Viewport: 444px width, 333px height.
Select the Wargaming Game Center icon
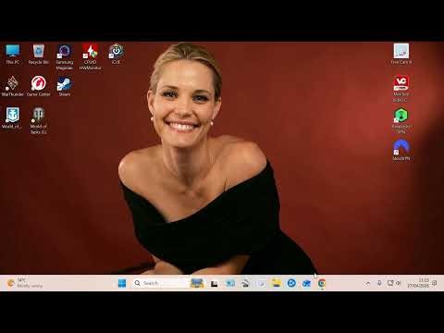(x=39, y=86)
